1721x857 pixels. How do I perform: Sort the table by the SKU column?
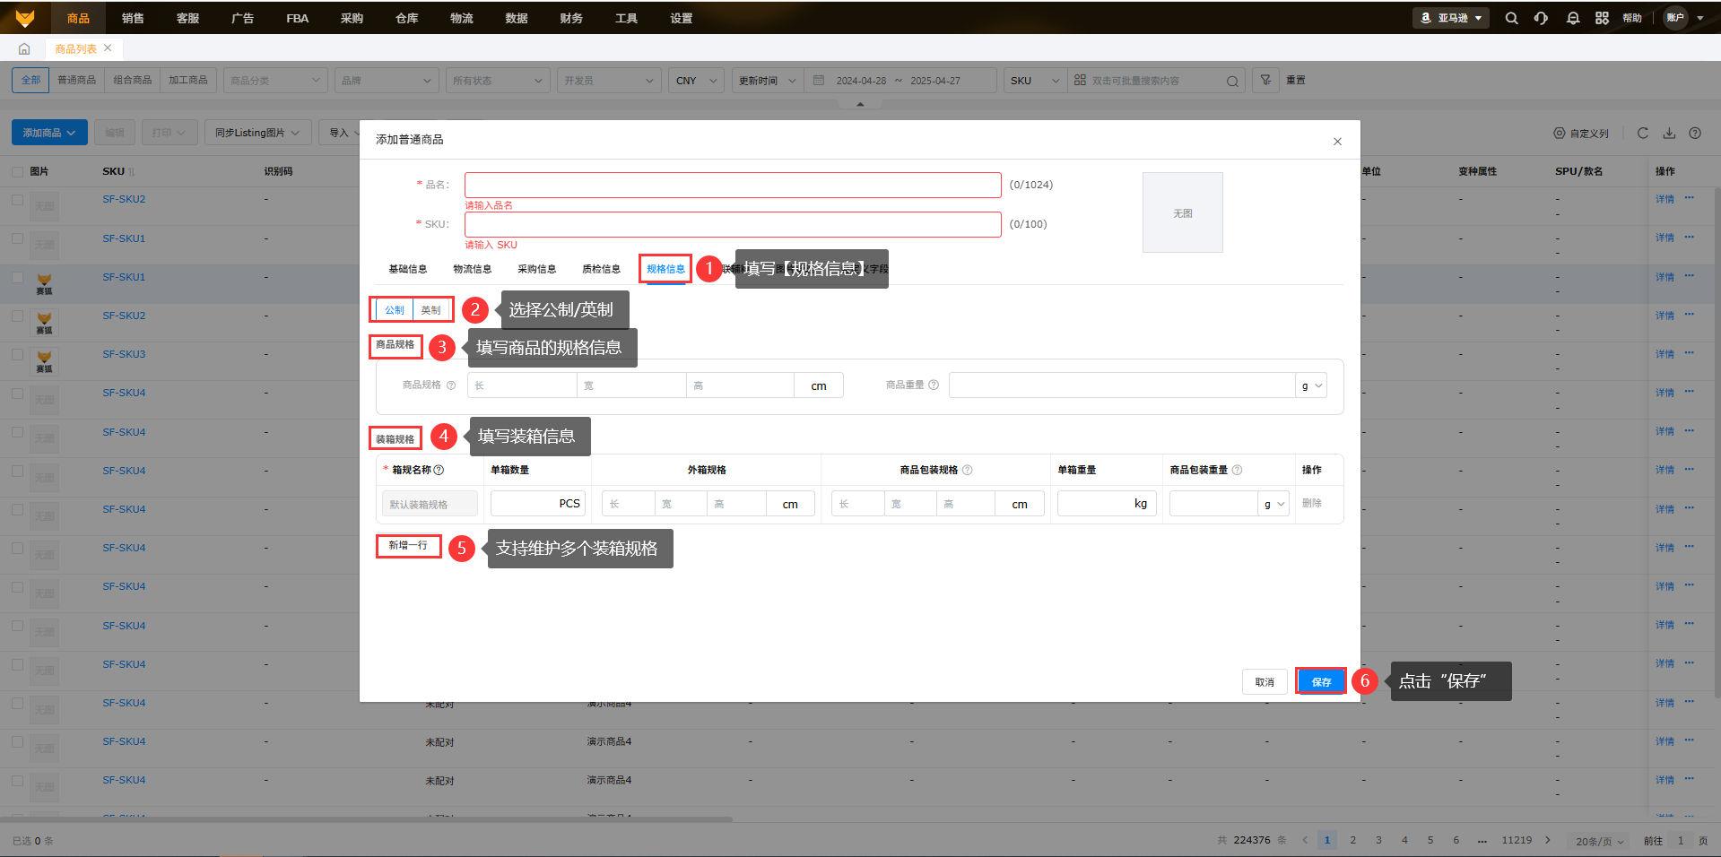click(131, 171)
